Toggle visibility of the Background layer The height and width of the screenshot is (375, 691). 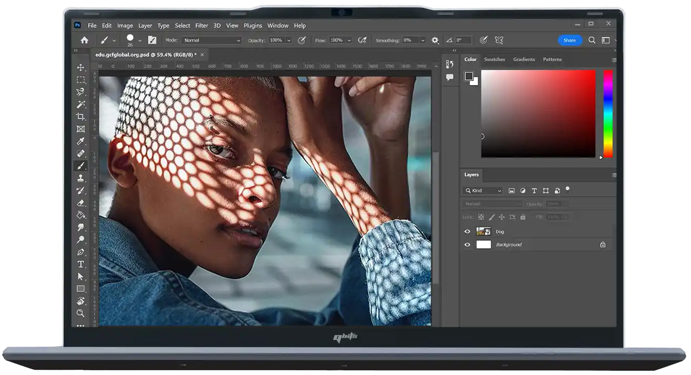[x=467, y=245]
